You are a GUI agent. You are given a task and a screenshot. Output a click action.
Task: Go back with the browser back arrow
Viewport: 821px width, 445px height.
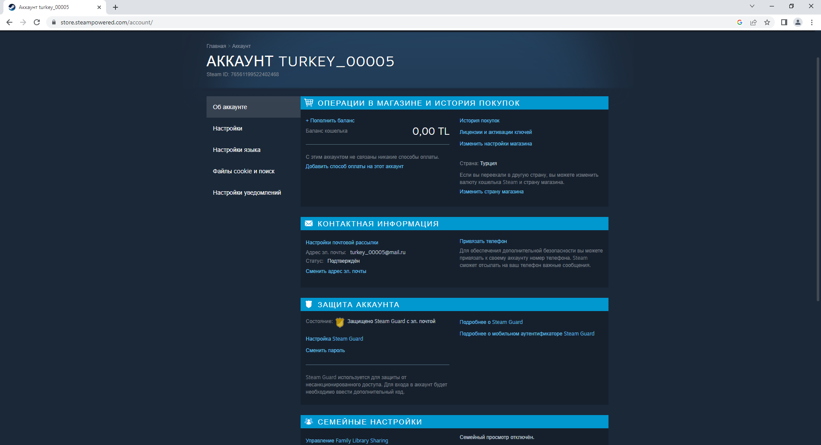click(x=9, y=22)
